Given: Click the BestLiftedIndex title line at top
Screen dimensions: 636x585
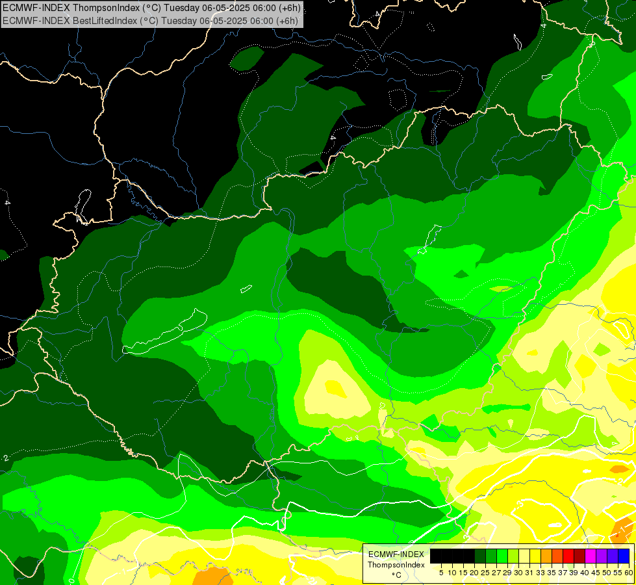Looking at the screenshot, I should click(x=151, y=20).
